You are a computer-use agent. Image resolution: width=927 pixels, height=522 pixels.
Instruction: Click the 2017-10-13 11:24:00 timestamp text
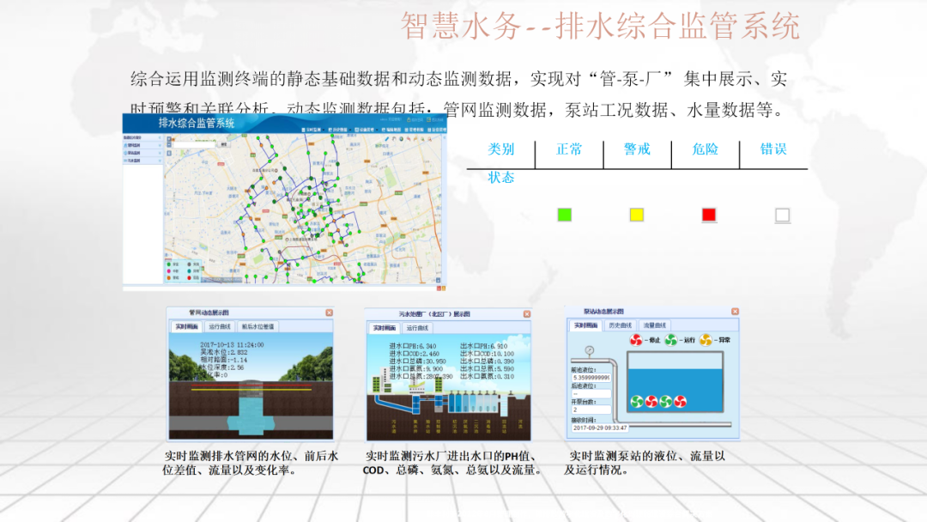coord(232,344)
